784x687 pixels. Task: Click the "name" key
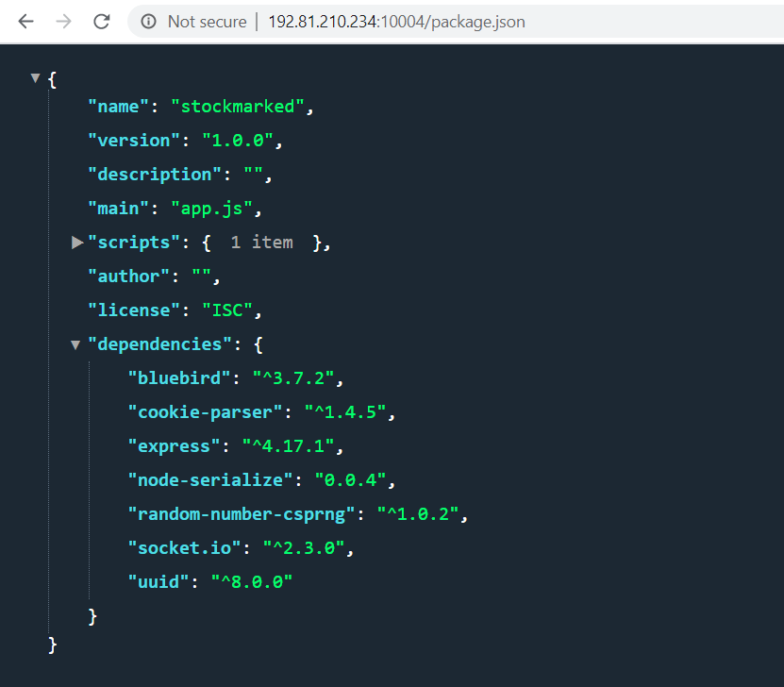tap(119, 107)
